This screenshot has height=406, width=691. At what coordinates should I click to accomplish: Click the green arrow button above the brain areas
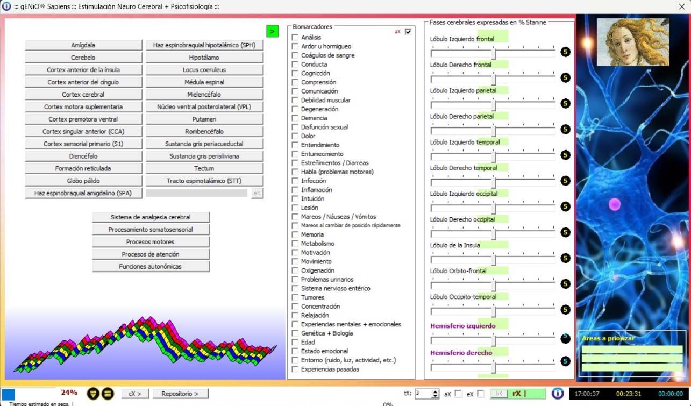(273, 31)
